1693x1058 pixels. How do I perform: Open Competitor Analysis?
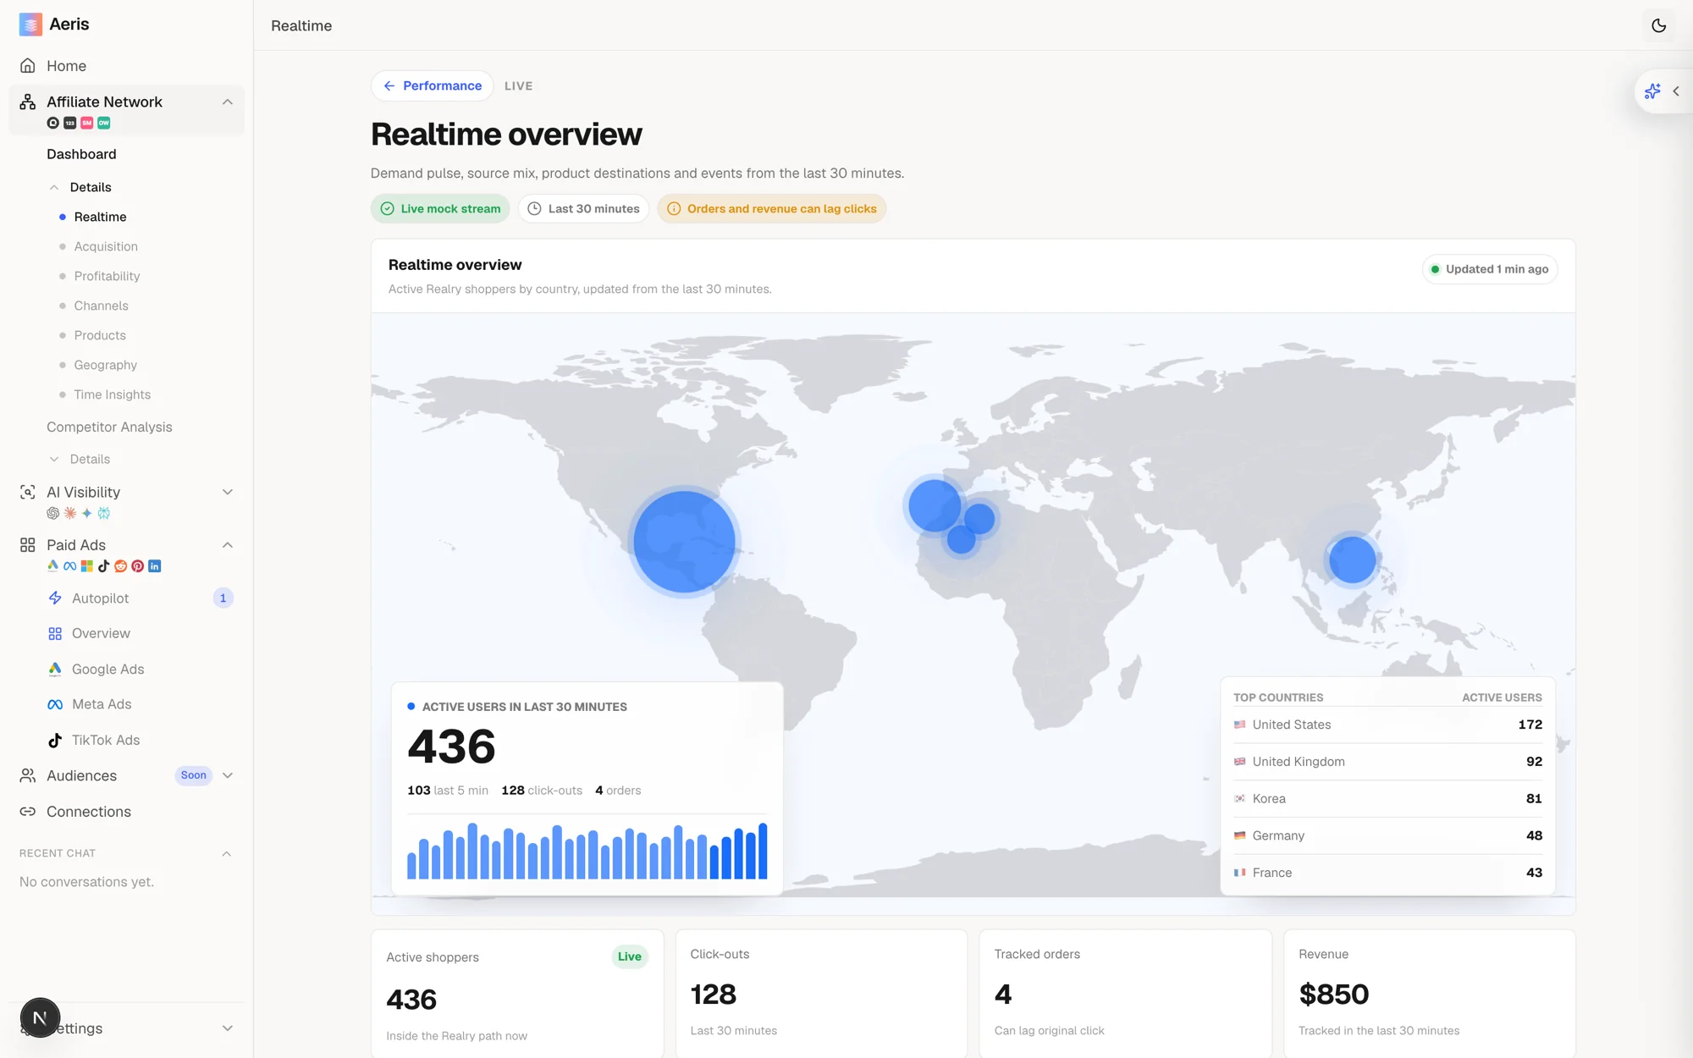pos(109,427)
